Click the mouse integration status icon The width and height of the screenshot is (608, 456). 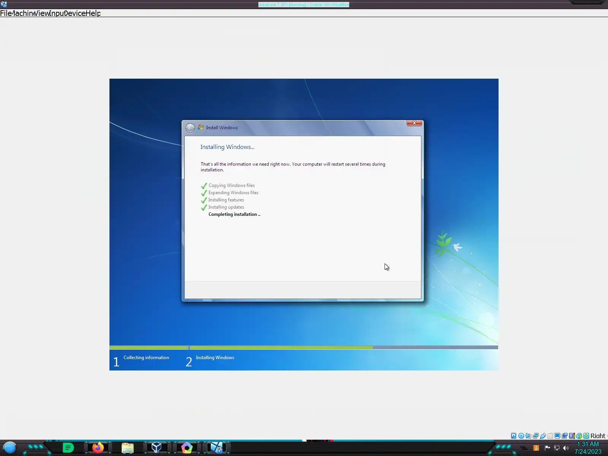[579, 436]
